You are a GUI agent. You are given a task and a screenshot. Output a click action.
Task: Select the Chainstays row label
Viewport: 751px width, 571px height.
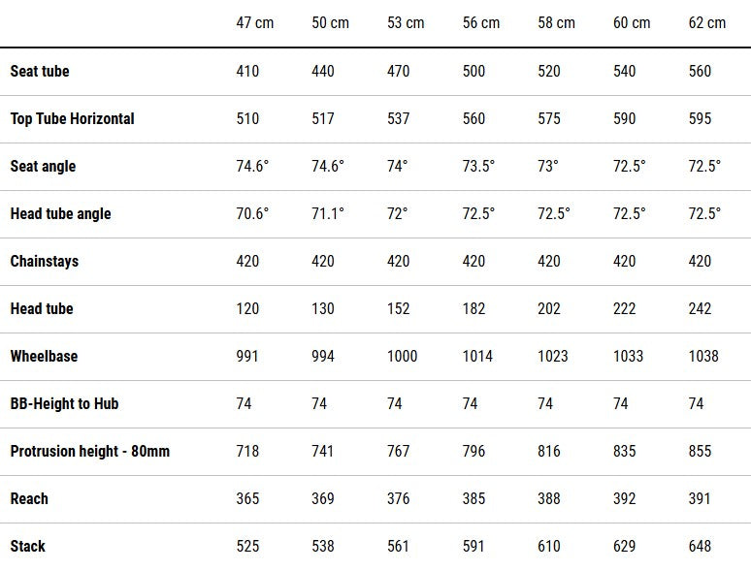click(x=45, y=261)
